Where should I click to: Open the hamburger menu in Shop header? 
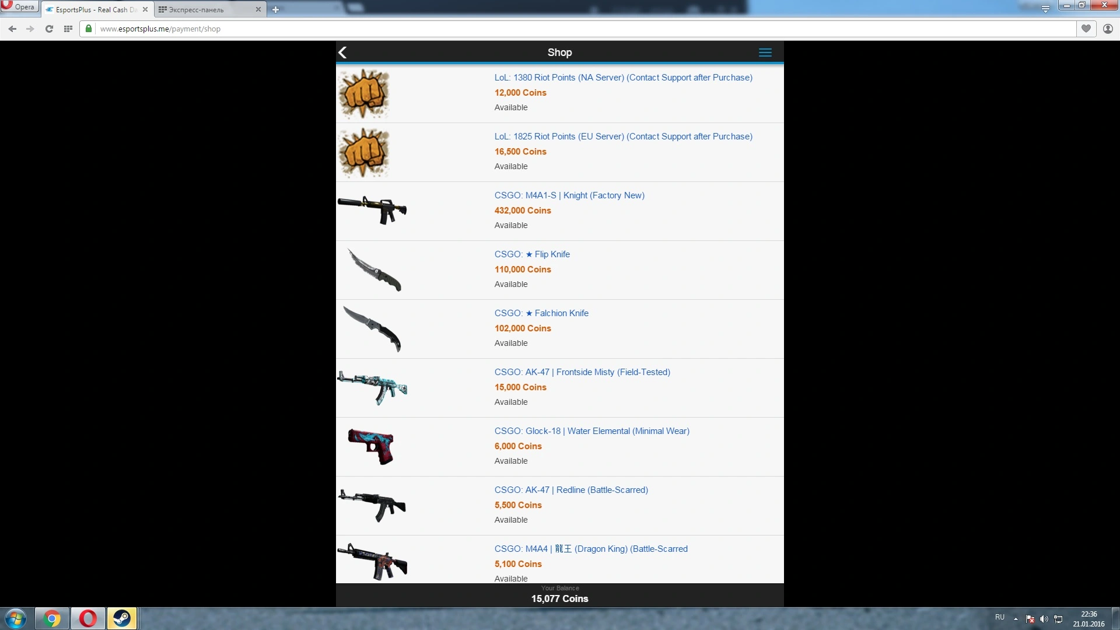tap(765, 52)
